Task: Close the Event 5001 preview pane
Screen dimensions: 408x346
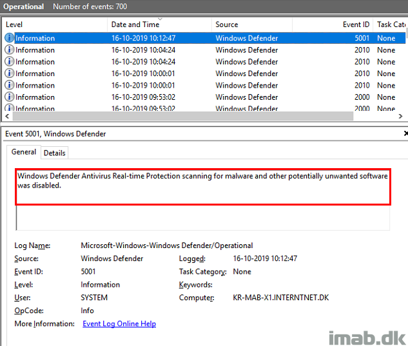Action: tap(405, 133)
